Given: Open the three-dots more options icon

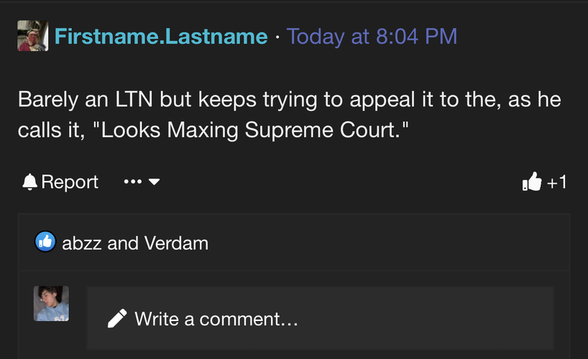Looking at the screenshot, I should point(133,182).
